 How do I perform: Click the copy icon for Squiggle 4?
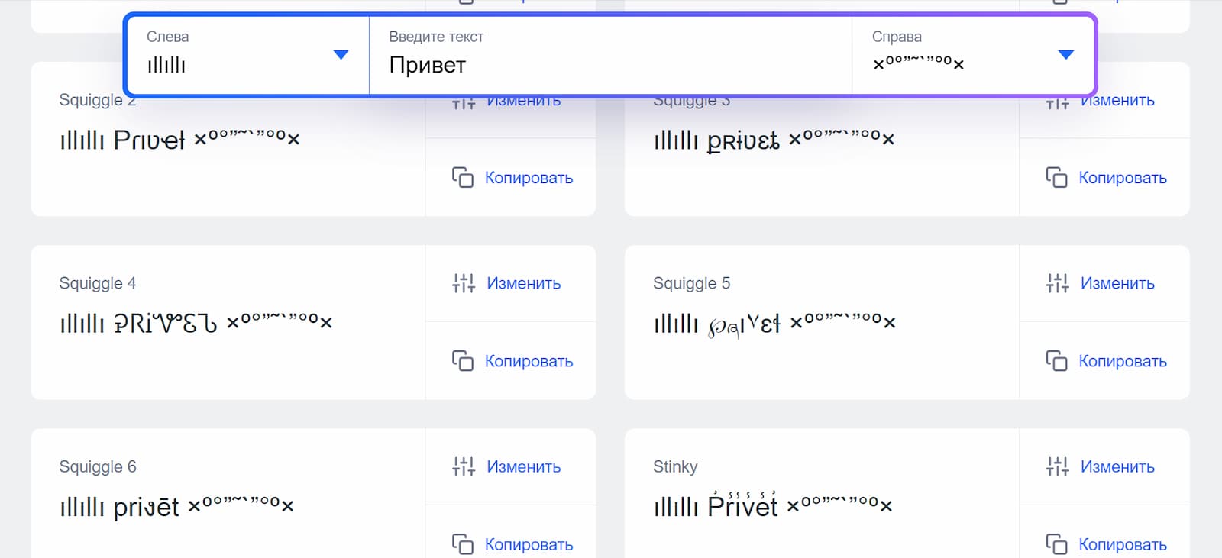coord(463,360)
